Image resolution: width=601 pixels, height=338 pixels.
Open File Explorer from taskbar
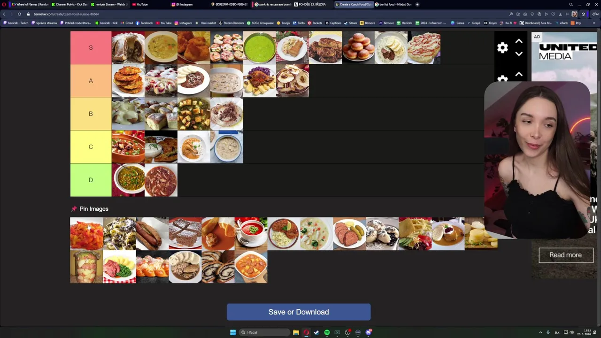296,332
